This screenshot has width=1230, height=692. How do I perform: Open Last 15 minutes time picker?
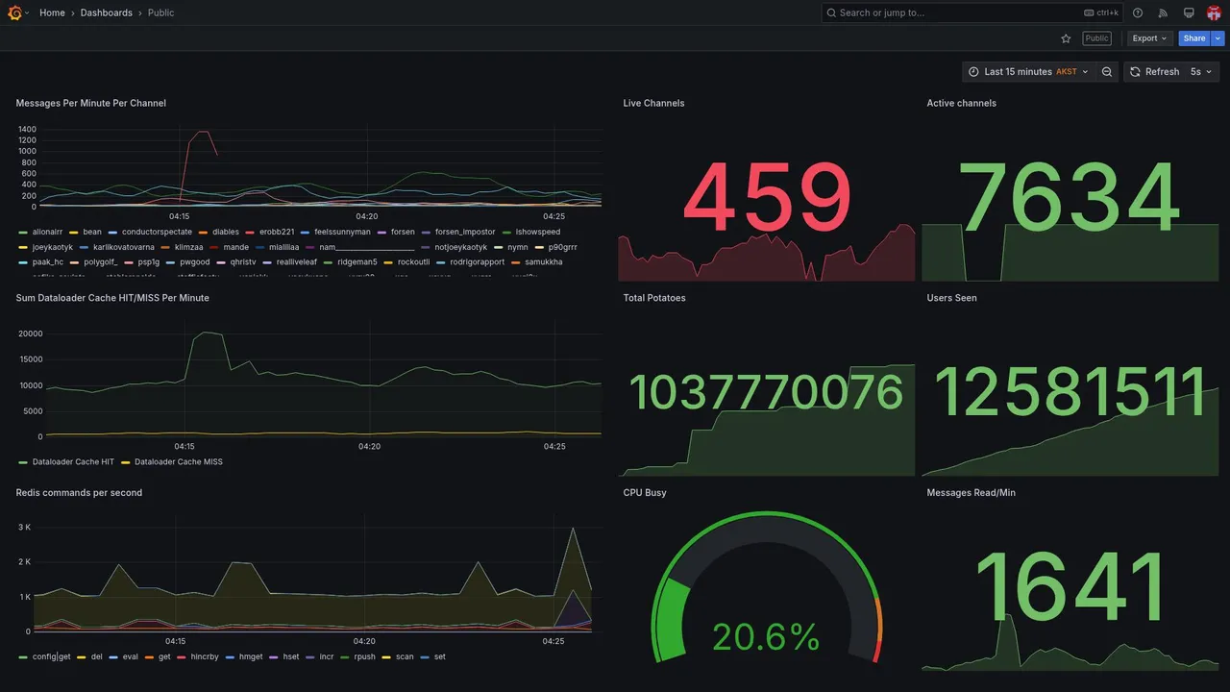[x=1029, y=72]
